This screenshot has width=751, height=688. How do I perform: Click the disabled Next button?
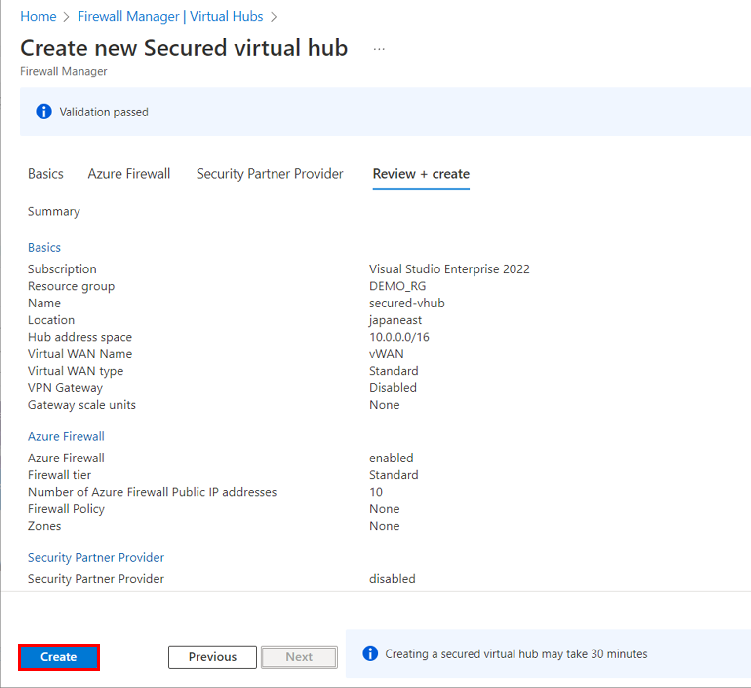coord(299,657)
